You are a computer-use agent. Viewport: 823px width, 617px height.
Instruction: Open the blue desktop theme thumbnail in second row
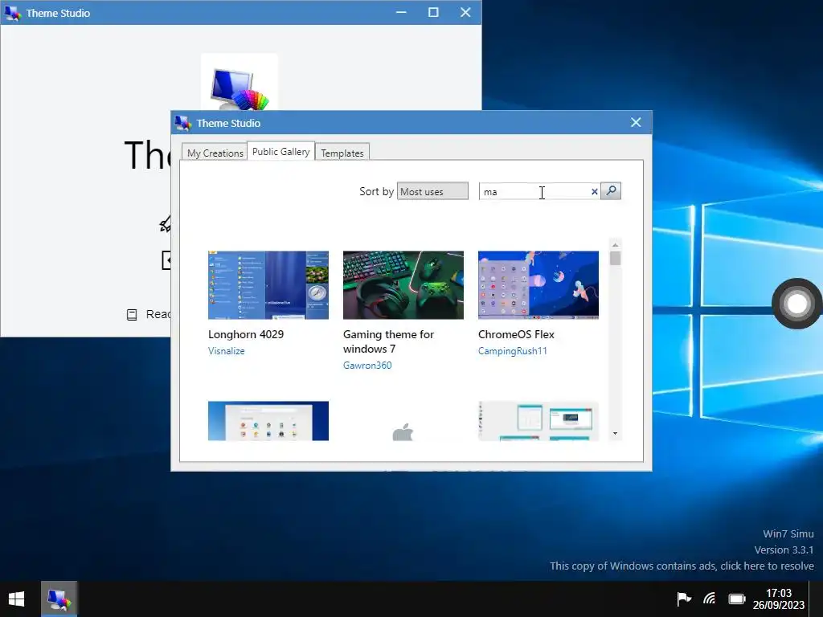[268, 421]
